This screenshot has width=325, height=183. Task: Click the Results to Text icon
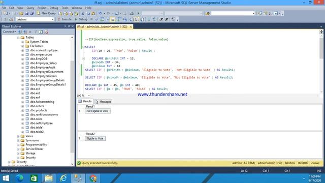pos(132,19)
